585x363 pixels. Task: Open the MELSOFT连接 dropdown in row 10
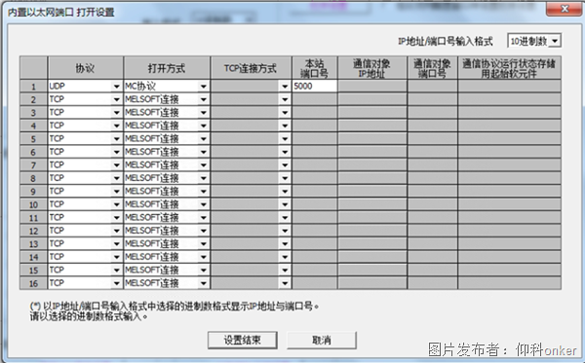204,204
